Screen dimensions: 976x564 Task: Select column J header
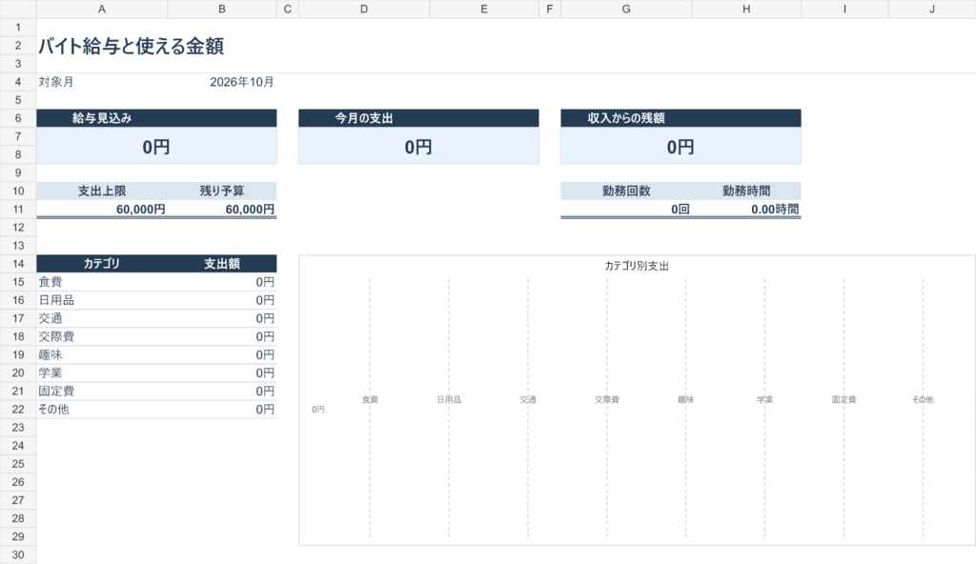click(x=932, y=9)
